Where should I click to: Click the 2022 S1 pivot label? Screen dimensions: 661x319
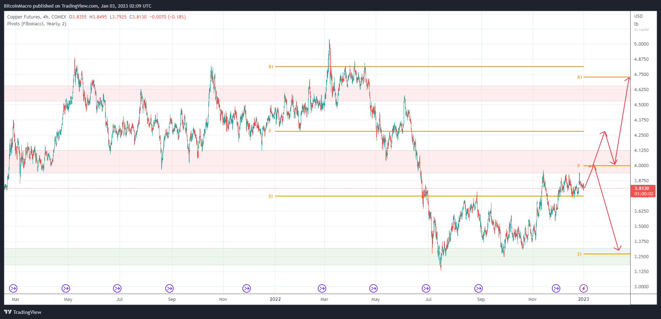(271, 196)
